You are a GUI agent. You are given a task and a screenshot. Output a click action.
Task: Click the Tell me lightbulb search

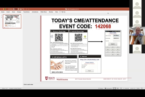coord(62,12)
